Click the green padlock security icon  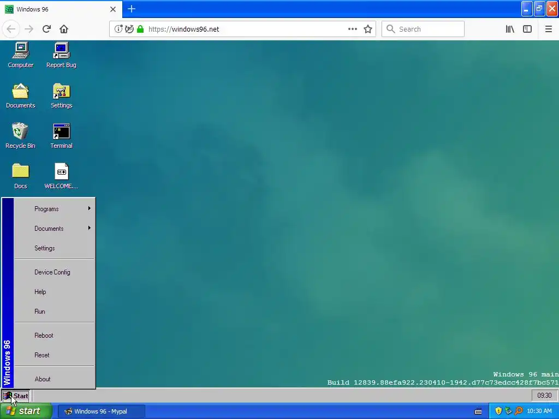pos(140,29)
